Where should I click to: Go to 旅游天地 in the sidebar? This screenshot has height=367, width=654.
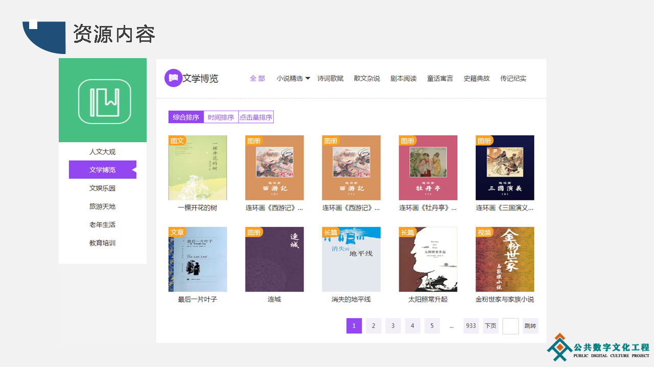pos(103,206)
